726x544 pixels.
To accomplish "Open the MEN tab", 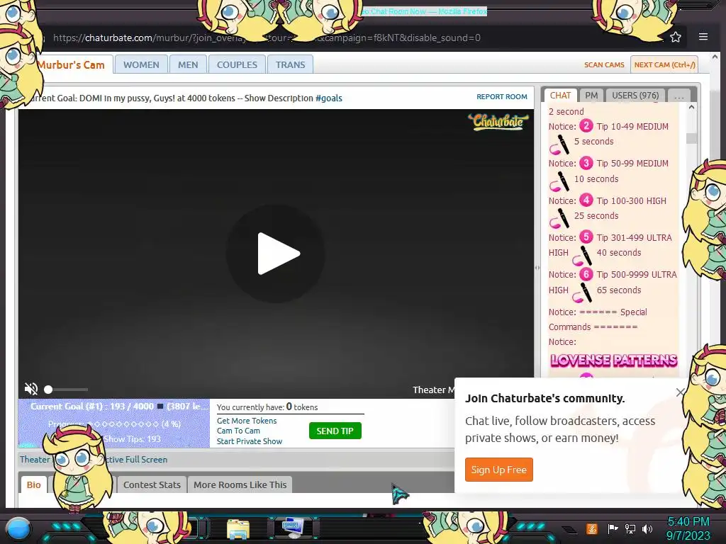I will point(188,64).
